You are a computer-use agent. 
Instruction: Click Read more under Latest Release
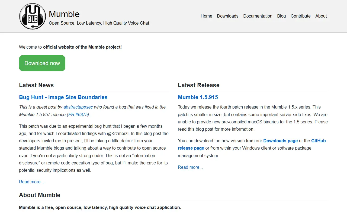[x=190, y=167]
